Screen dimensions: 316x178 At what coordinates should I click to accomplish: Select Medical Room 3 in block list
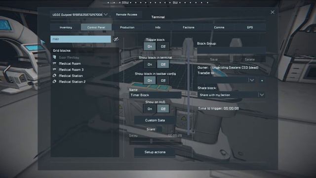[x=71, y=70]
